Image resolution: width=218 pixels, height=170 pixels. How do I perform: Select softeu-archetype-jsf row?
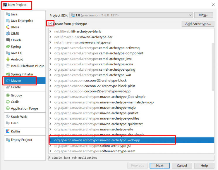131,146
